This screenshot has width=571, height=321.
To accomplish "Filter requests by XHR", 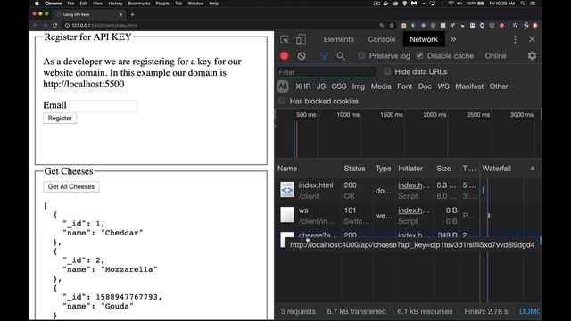I will (x=303, y=86).
